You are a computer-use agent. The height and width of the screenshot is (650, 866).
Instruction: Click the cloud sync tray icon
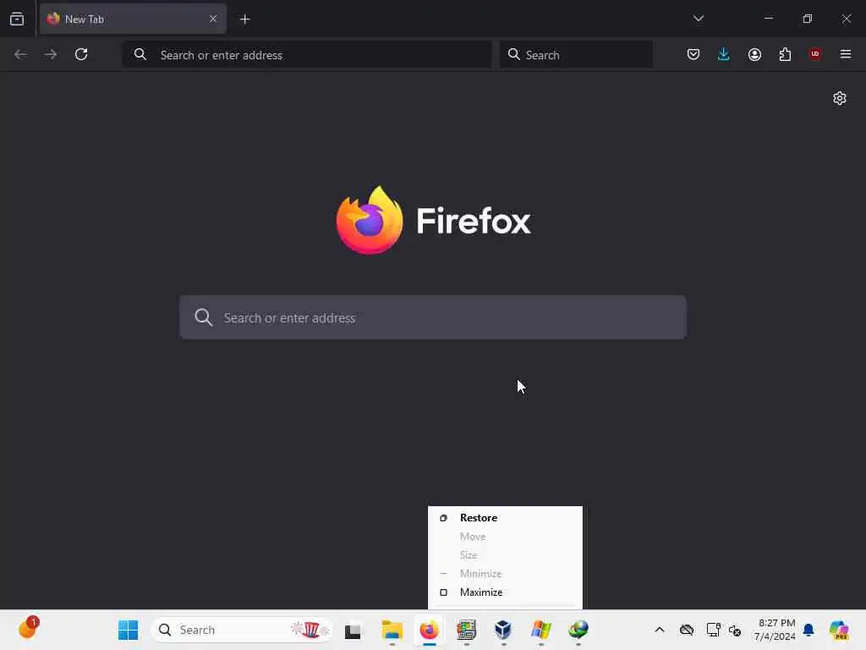(x=687, y=630)
